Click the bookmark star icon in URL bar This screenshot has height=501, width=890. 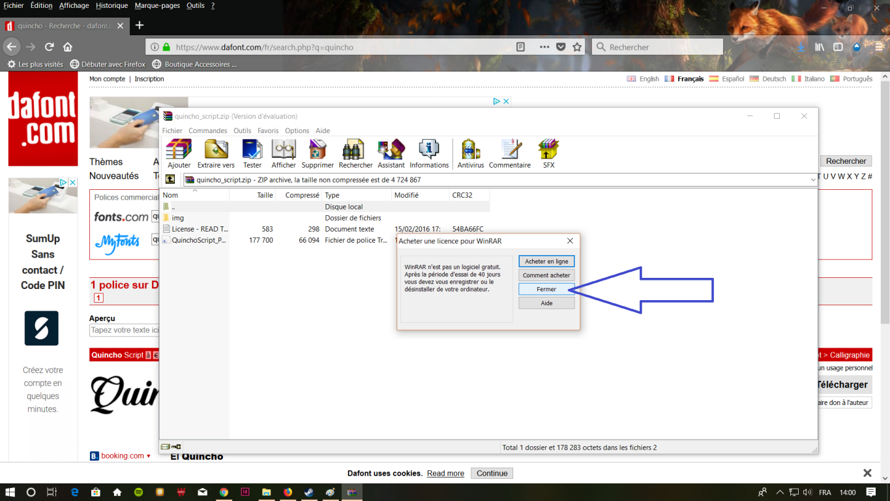point(577,47)
